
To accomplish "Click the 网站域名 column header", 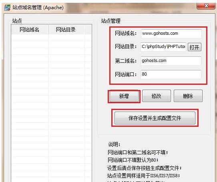I will [x=30, y=30].
